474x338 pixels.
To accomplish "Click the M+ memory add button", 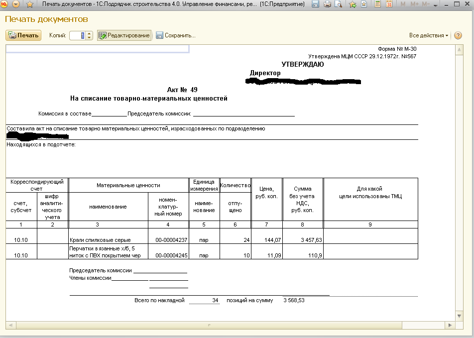I will point(414,4).
